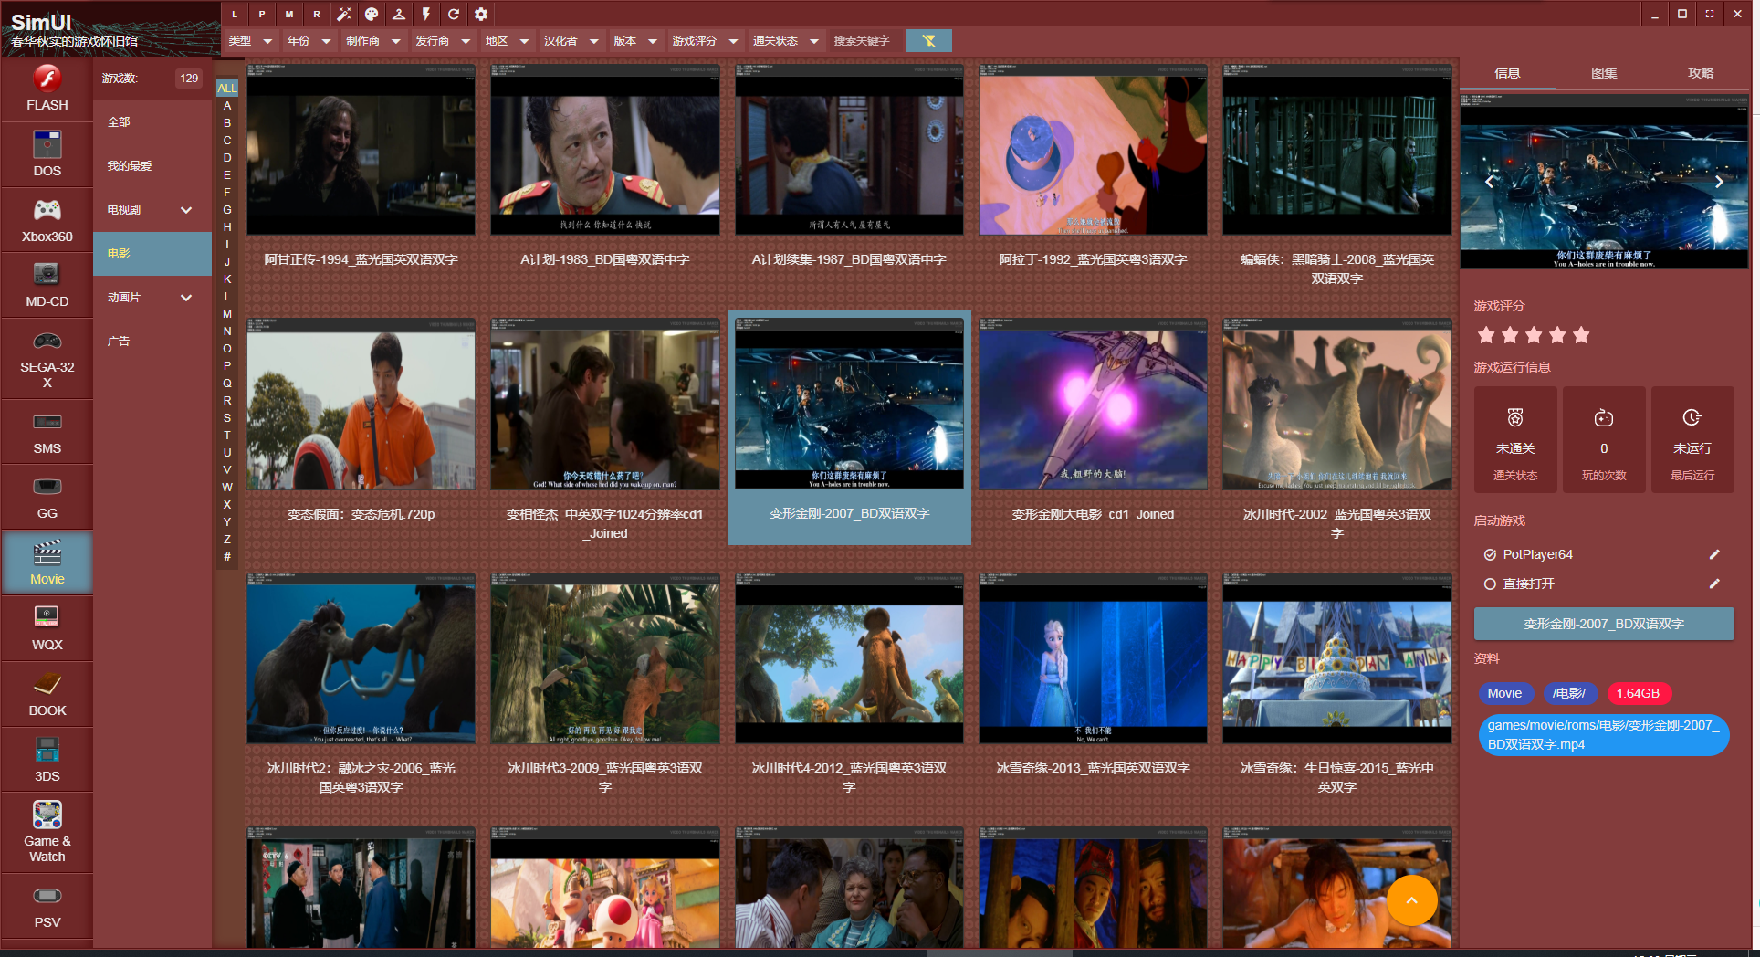Open the PSV platform
This screenshot has height=957, width=1760.
pos(47,906)
